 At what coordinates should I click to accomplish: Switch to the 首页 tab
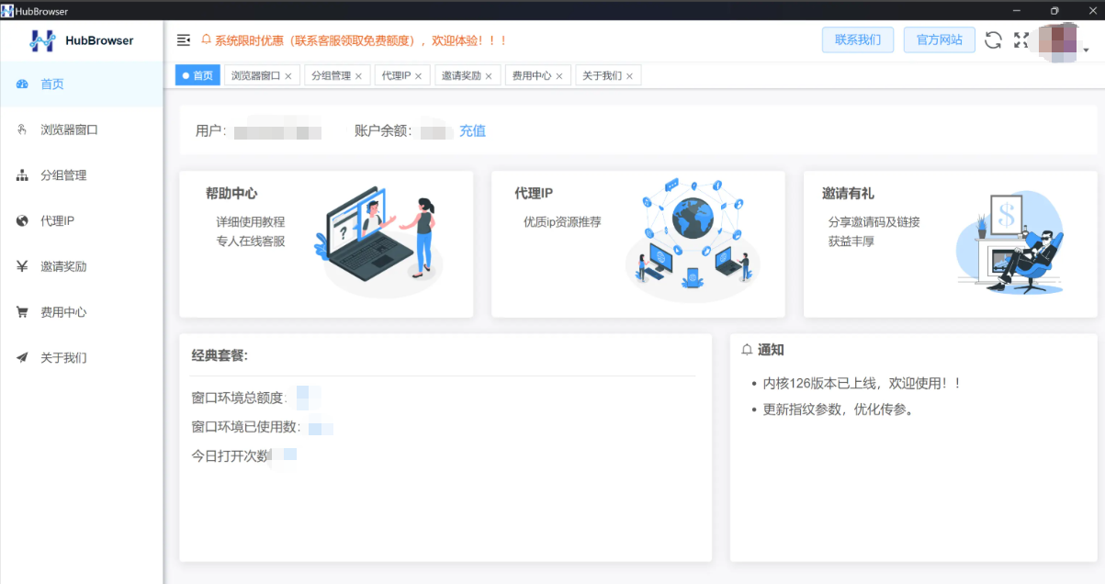197,76
